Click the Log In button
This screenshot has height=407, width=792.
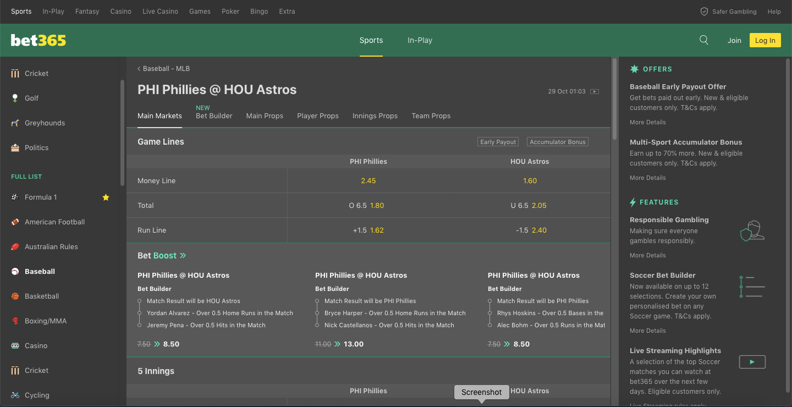pyautogui.click(x=765, y=40)
